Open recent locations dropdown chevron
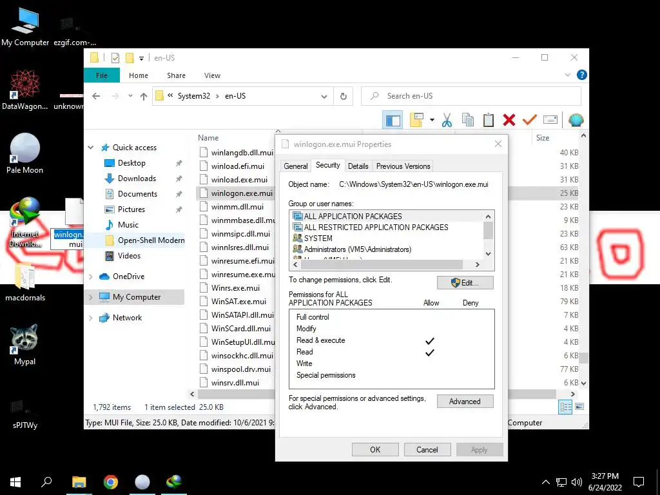The image size is (660, 495). click(130, 97)
